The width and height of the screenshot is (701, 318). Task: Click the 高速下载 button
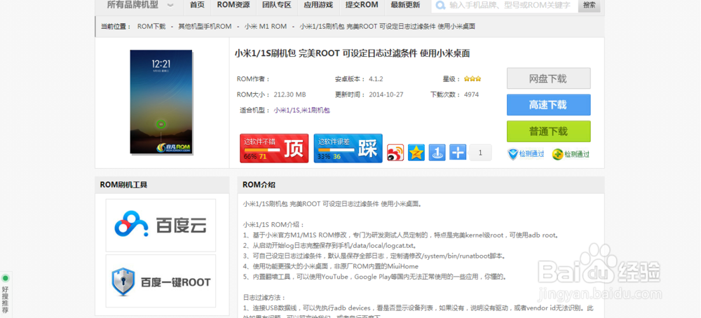click(549, 105)
